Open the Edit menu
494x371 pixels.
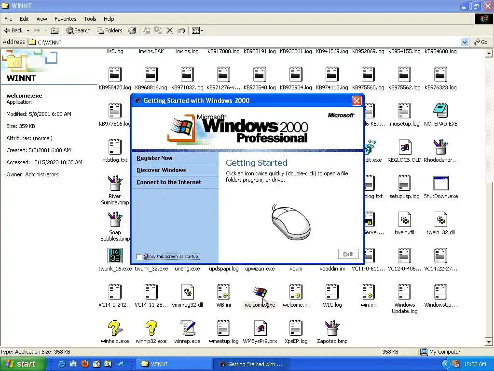point(24,19)
